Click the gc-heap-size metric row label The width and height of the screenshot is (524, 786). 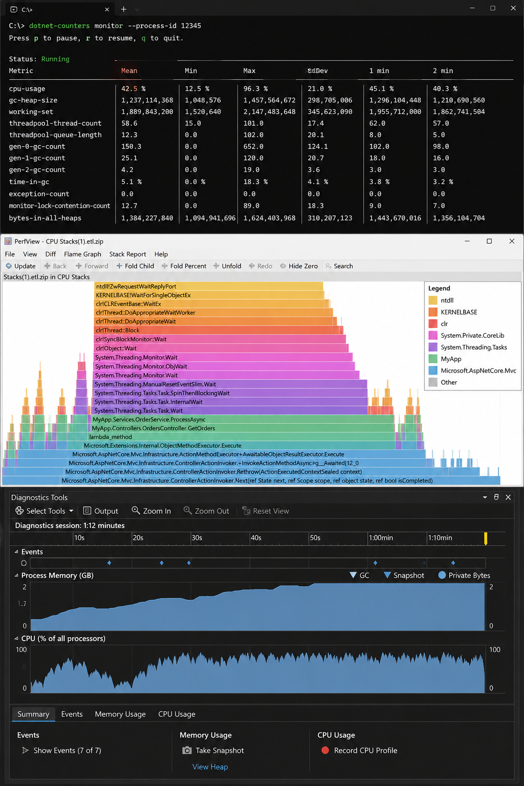(x=33, y=100)
